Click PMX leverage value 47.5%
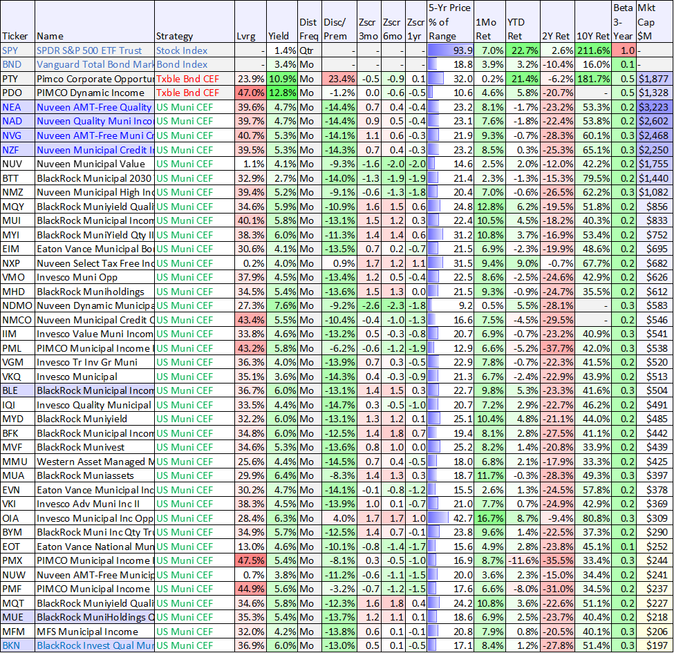 click(251, 561)
